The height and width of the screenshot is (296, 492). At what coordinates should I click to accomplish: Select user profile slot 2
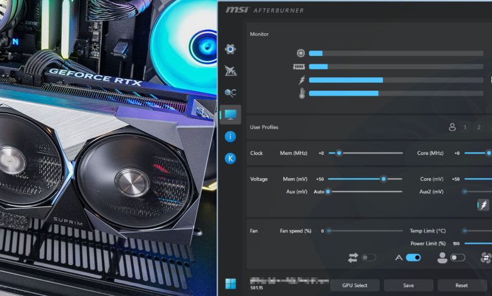[479, 127]
